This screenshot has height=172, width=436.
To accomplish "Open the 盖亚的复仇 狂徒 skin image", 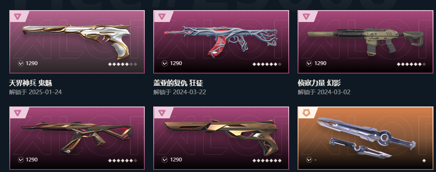I will coord(221,41).
